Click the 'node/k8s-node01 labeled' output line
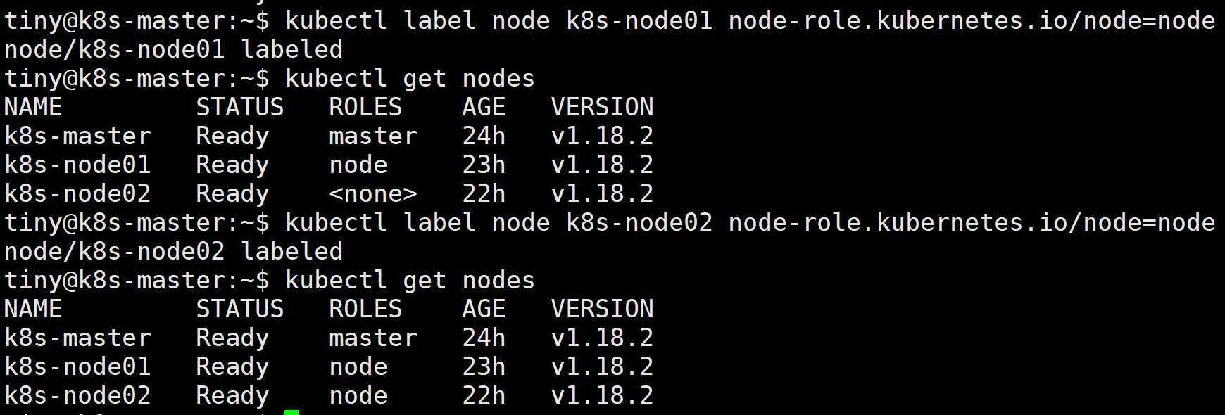 tap(173, 49)
